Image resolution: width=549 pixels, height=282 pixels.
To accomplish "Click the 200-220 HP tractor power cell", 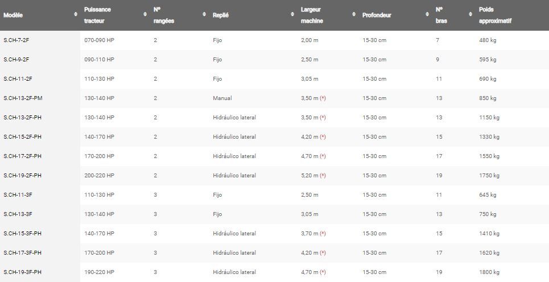I will click(99, 176).
